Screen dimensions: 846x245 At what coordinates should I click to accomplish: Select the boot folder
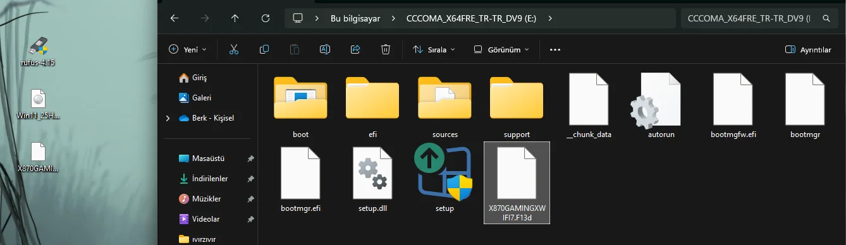301,106
